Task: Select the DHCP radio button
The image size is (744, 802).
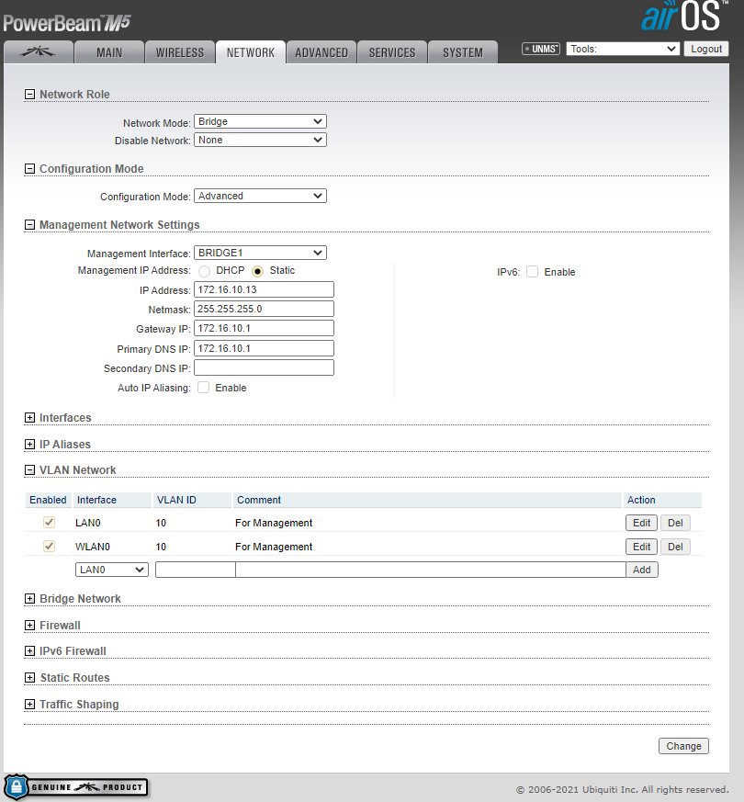Action: tap(204, 271)
